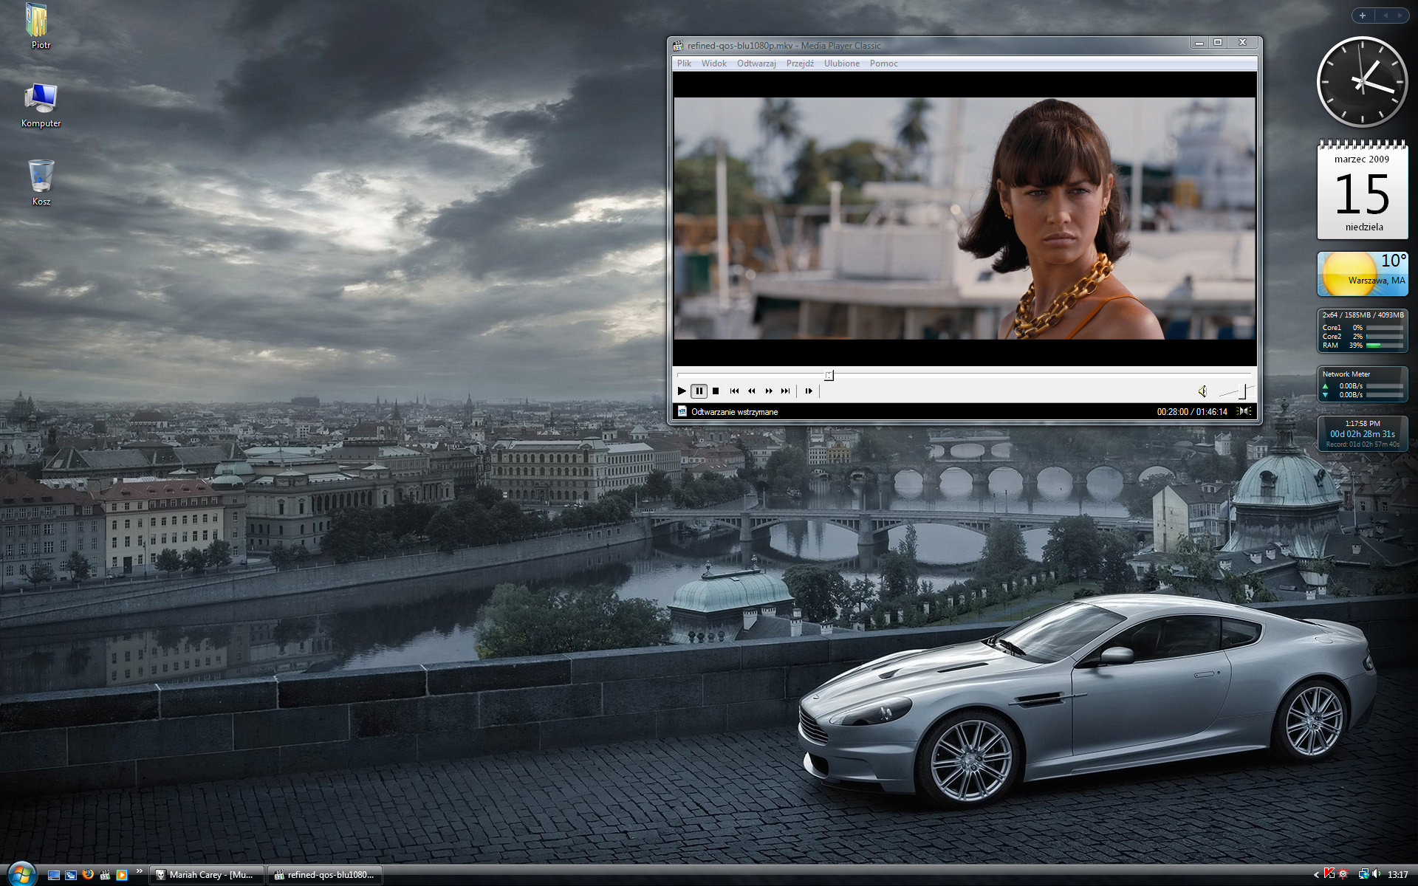Viewport: 1418px width, 886px height.
Task: Toggle the pressed Pause button
Action: pos(699,391)
